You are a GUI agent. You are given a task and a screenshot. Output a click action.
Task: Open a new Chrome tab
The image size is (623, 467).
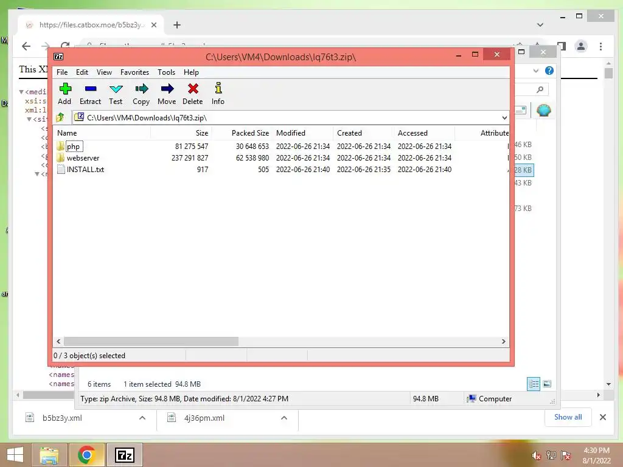point(177,25)
